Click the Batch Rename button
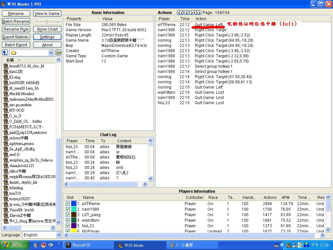 [16, 21]
